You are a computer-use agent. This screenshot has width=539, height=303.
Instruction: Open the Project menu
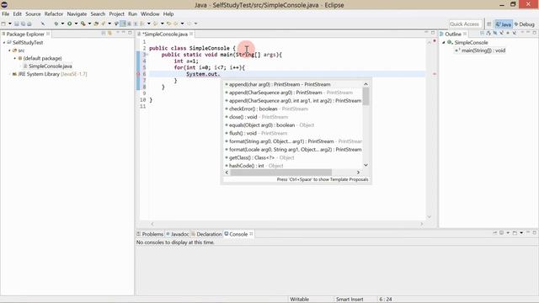[x=116, y=14]
